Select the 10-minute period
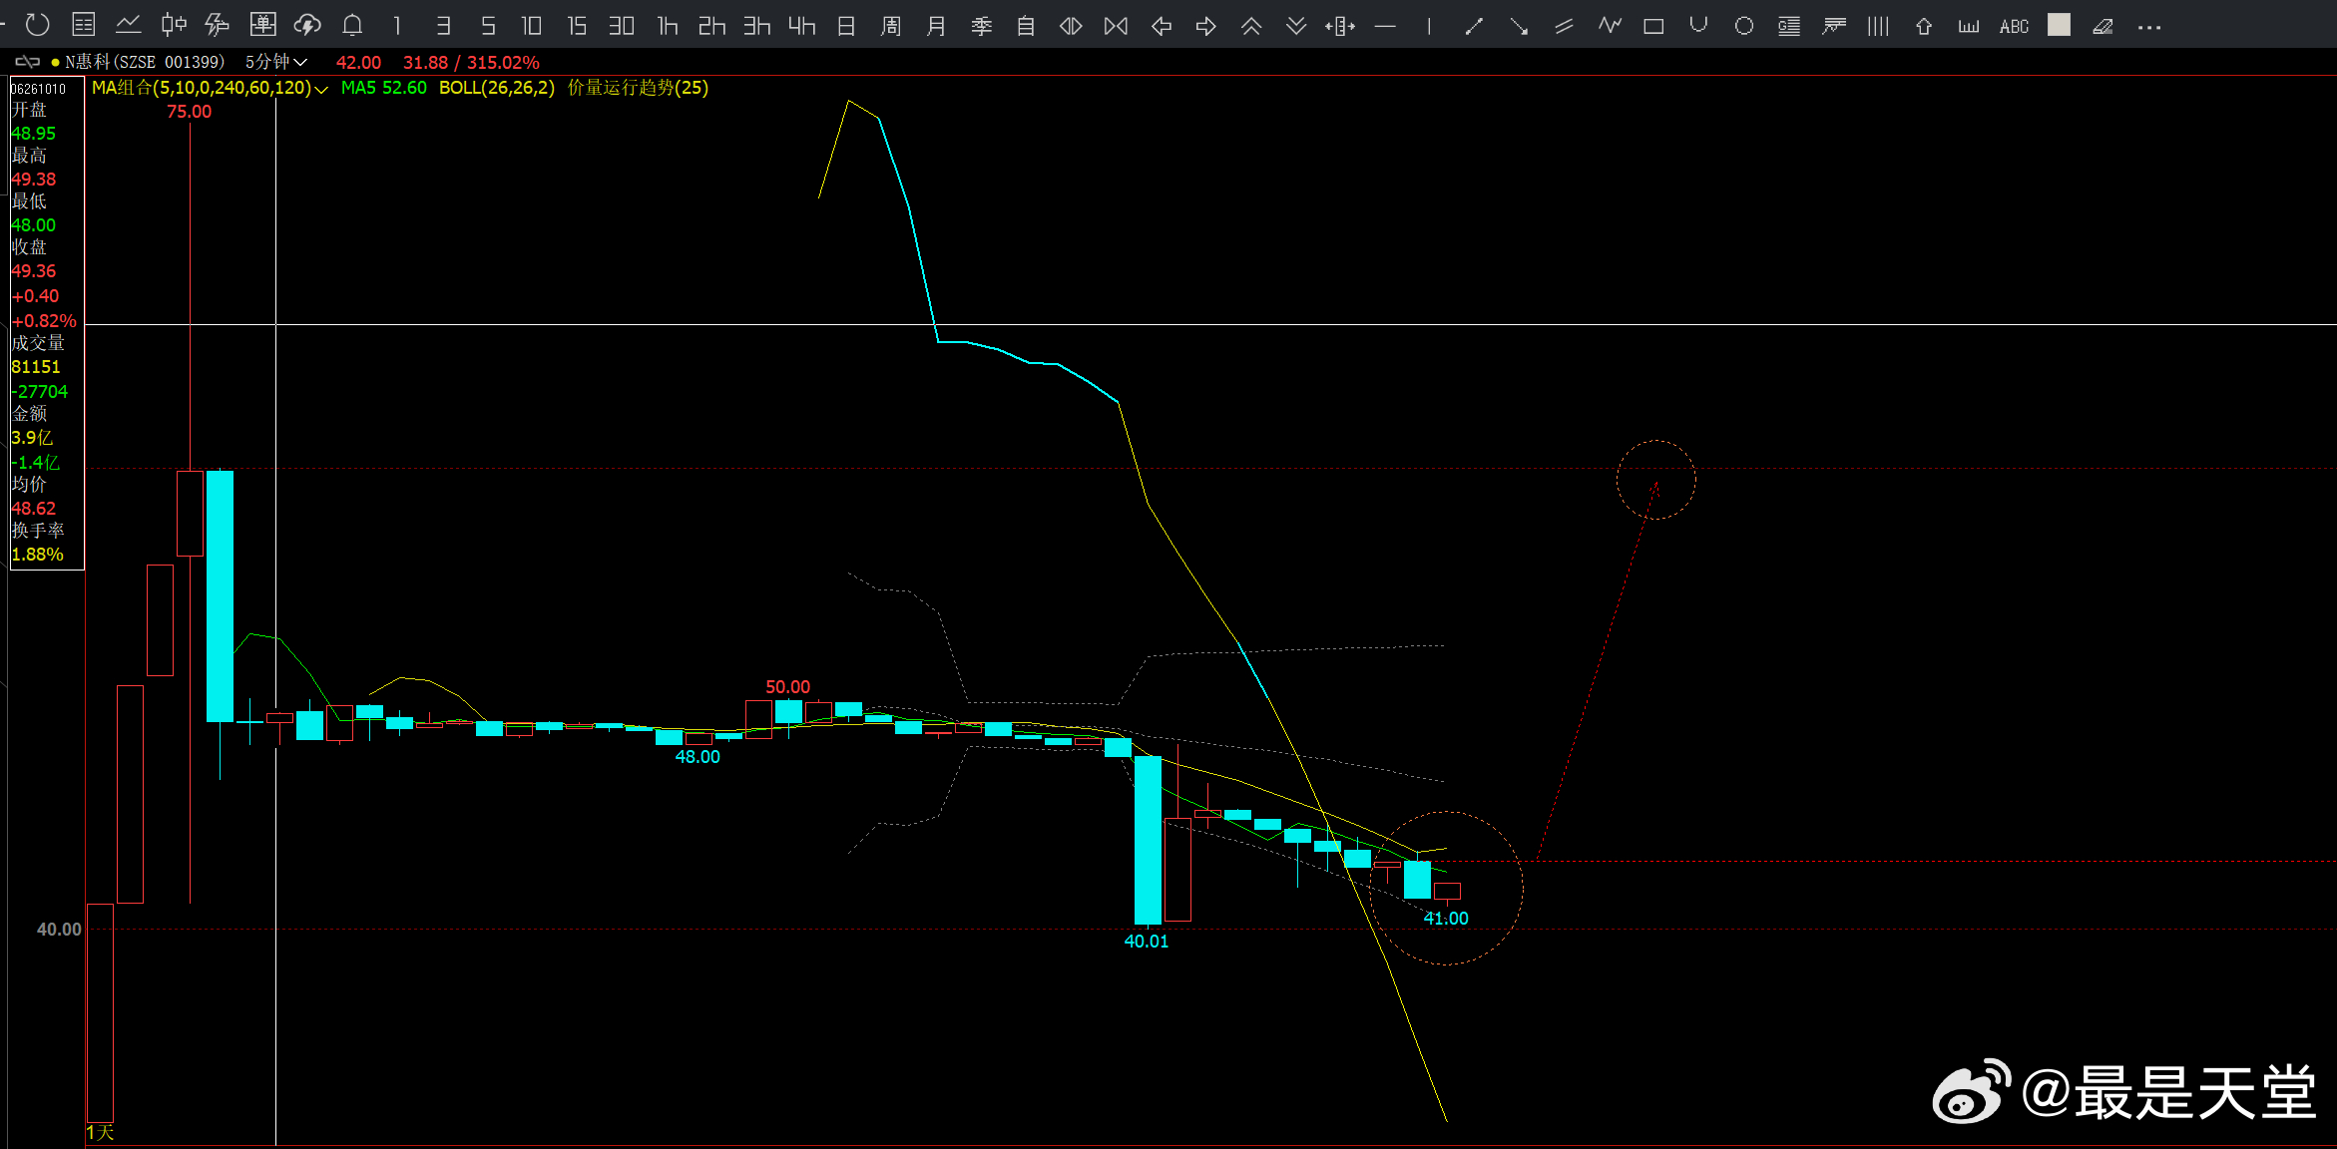This screenshot has height=1149, width=2337. tap(532, 26)
